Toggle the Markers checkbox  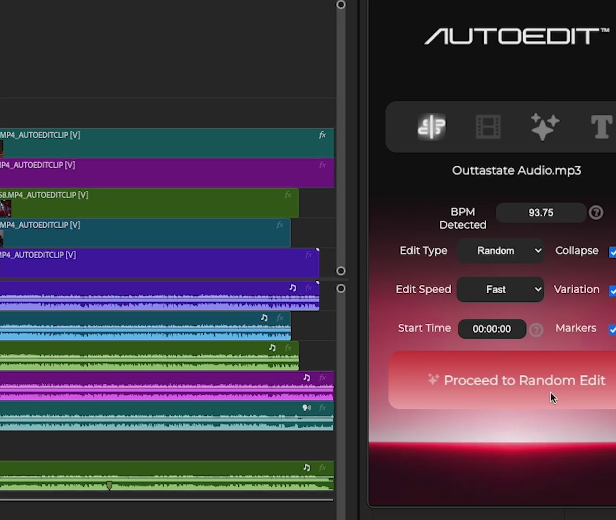click(612, 329)
